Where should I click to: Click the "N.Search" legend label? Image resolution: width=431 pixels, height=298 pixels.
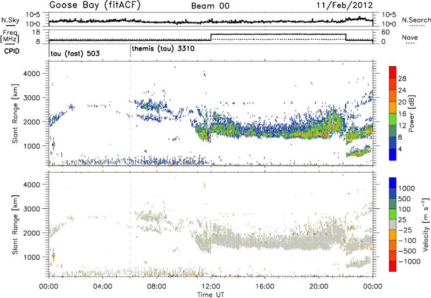416,20
